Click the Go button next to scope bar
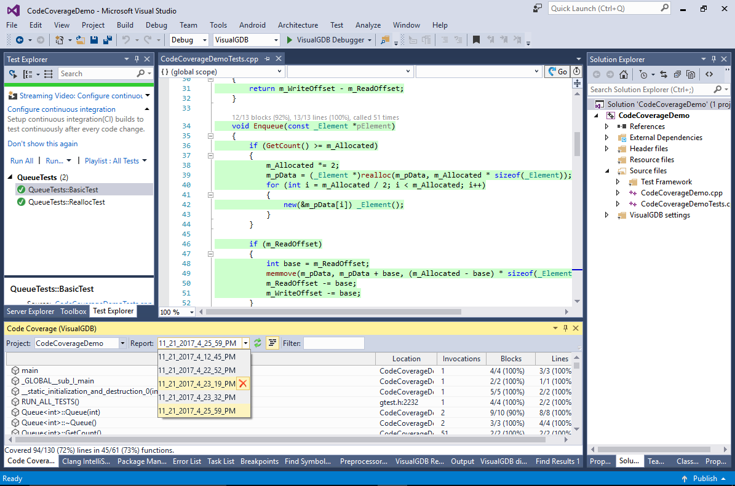735x486 pixels. (557, 72)
